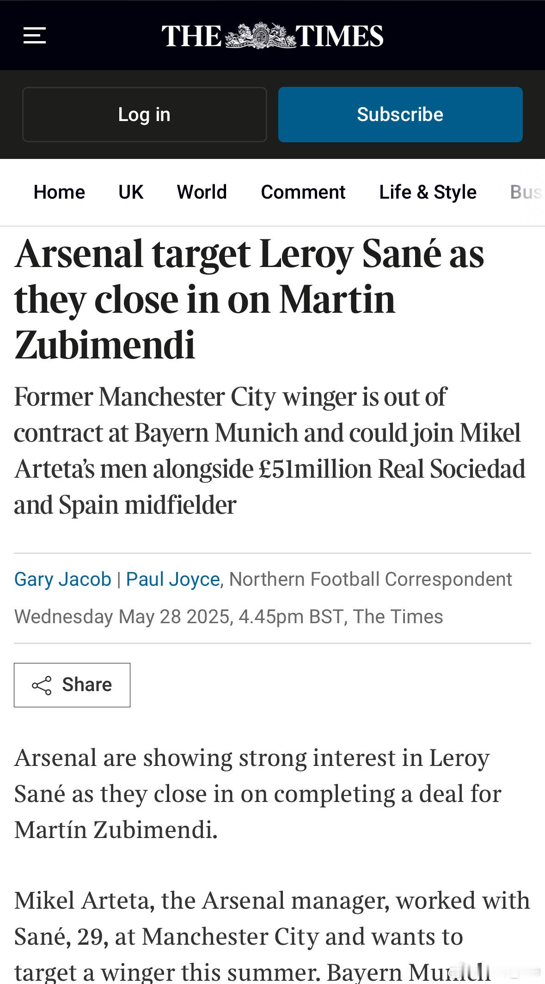This screenshot has height=984, width=545.
Task: Go to the Home section
Action: 59,192
